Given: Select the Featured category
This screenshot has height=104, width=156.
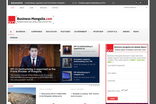Looking at the screenshot, I should pos(65,32).
